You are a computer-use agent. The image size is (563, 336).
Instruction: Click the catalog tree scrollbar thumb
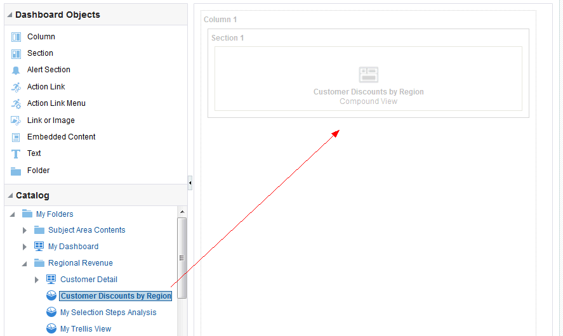182,258
